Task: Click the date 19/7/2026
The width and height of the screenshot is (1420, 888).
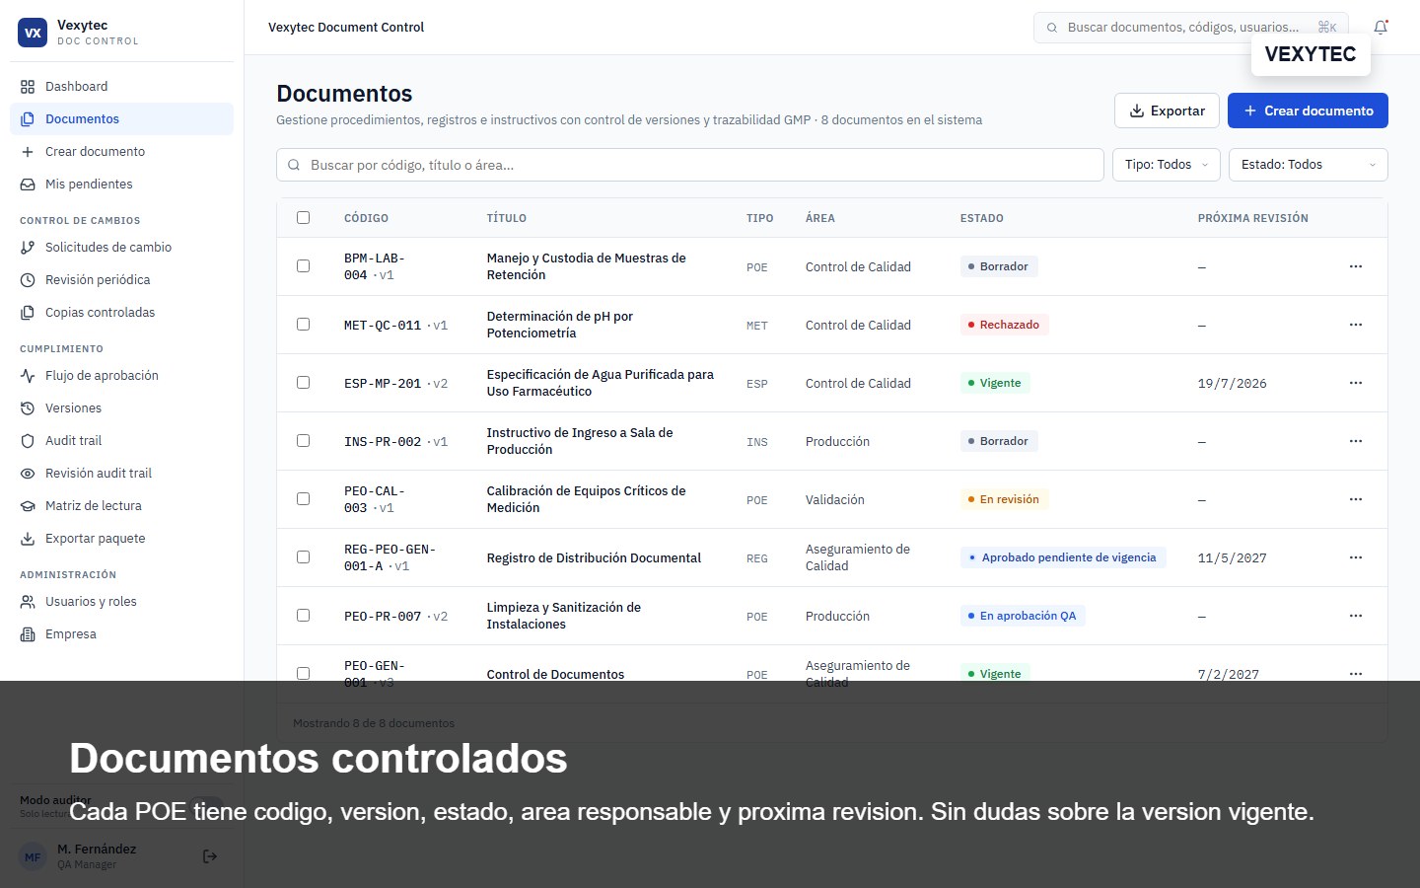Action: pyautogui.click(x=1232, y=384)
